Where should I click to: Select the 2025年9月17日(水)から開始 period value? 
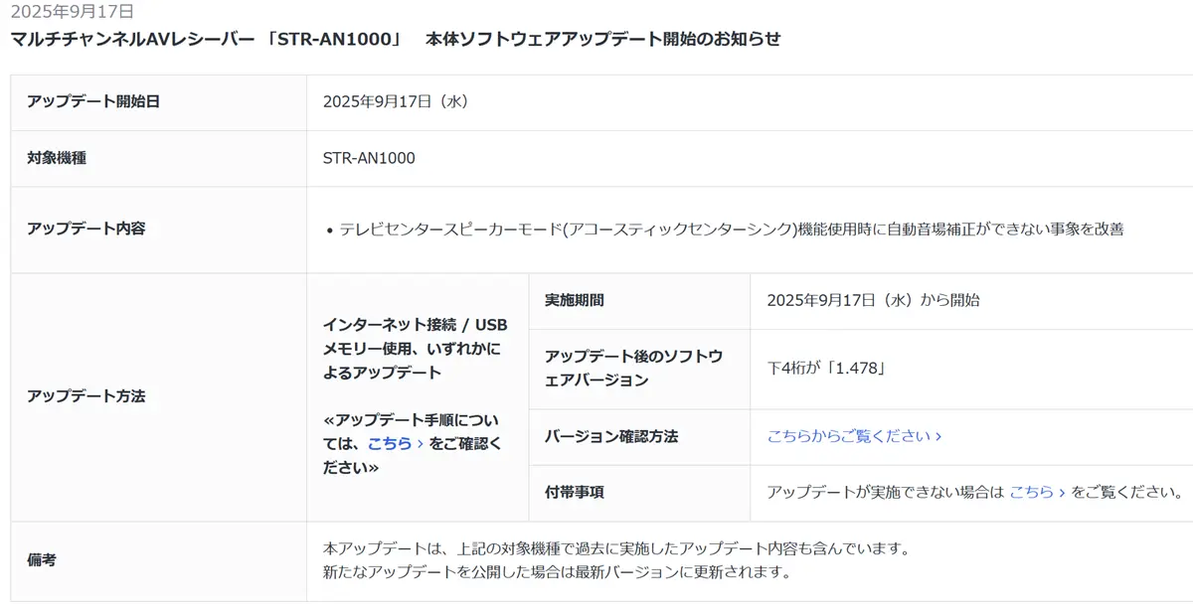click(873, 300)
